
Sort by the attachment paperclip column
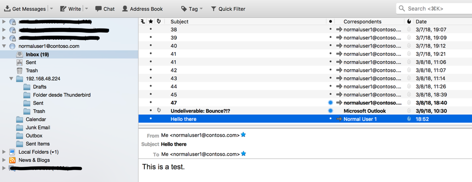[159, 21]
